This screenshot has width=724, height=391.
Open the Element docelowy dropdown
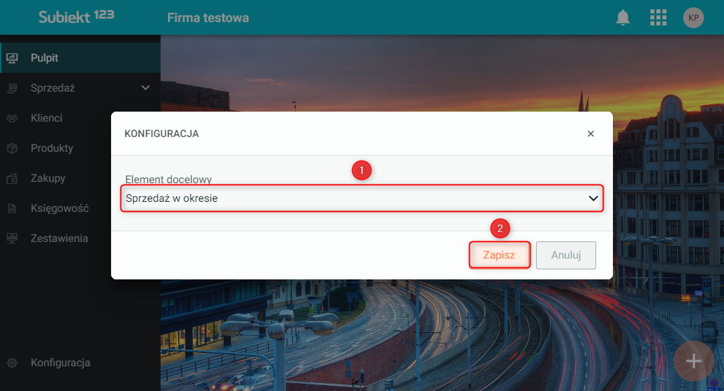click(x=361, y=199)
